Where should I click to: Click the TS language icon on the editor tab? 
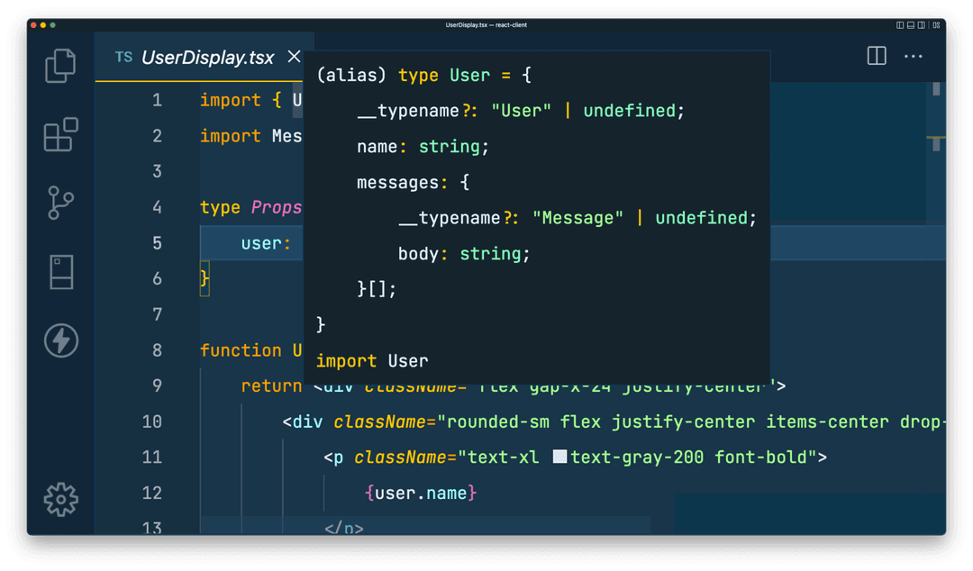123,56
